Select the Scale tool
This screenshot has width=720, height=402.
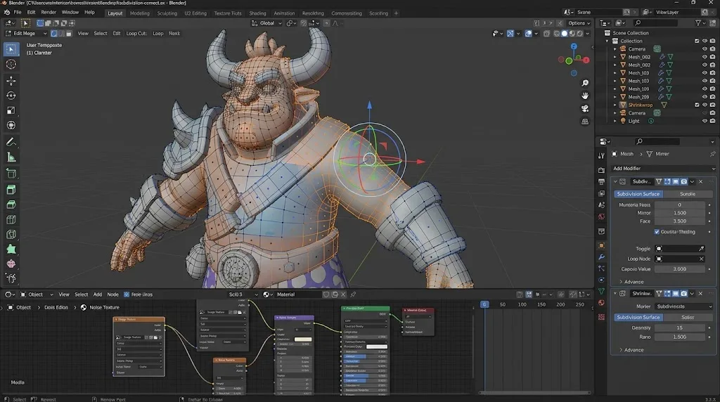click(11, 110)
